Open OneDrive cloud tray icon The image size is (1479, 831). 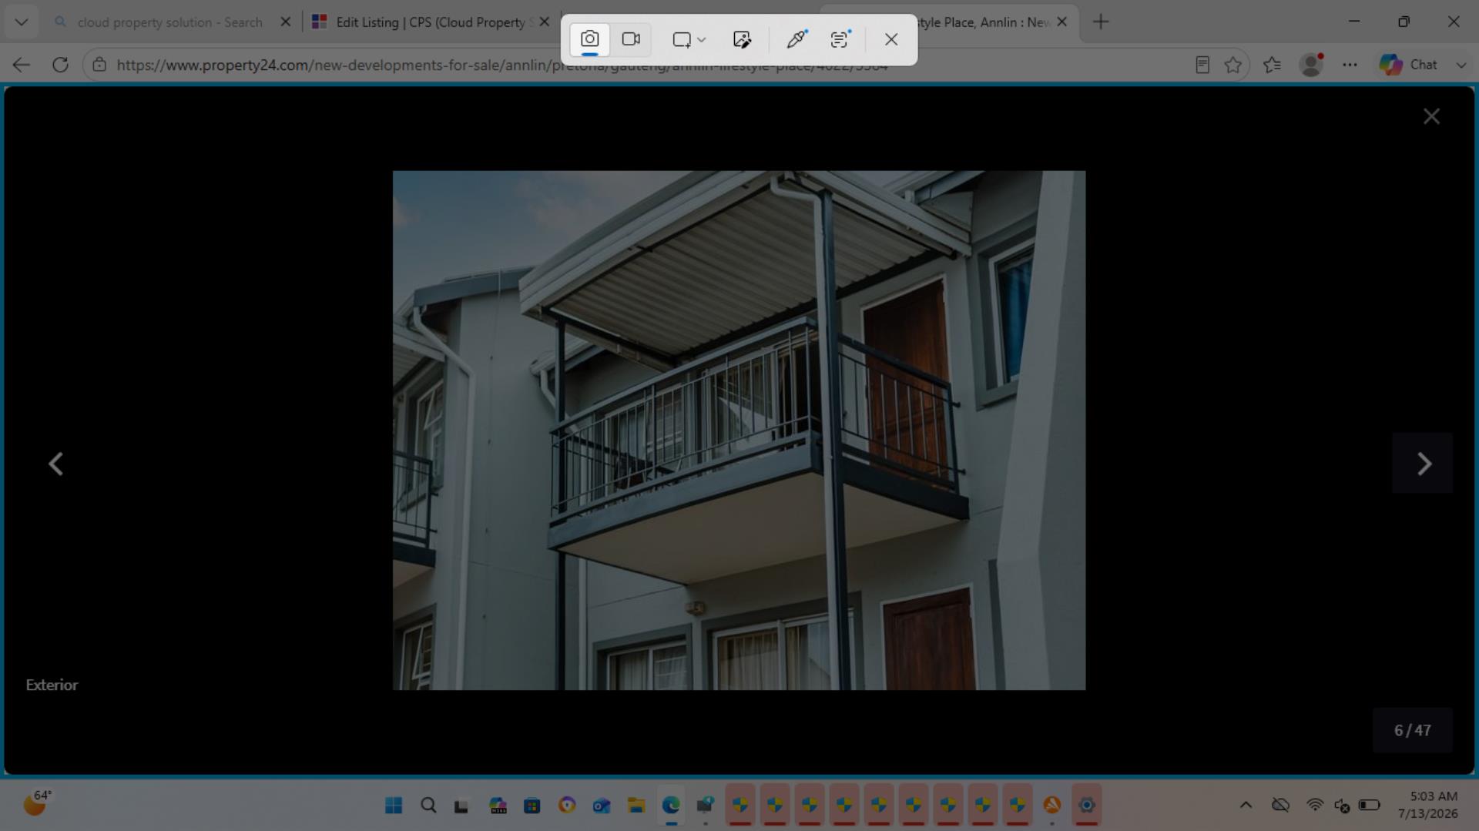coord(1280,806)
